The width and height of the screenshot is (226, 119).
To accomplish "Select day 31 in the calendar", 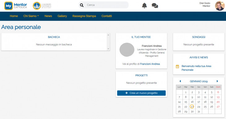I will coord(199,111).
